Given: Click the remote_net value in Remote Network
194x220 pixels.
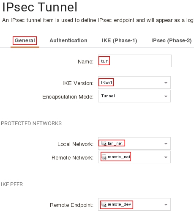Looking at the screenshot, I should 119,157.
